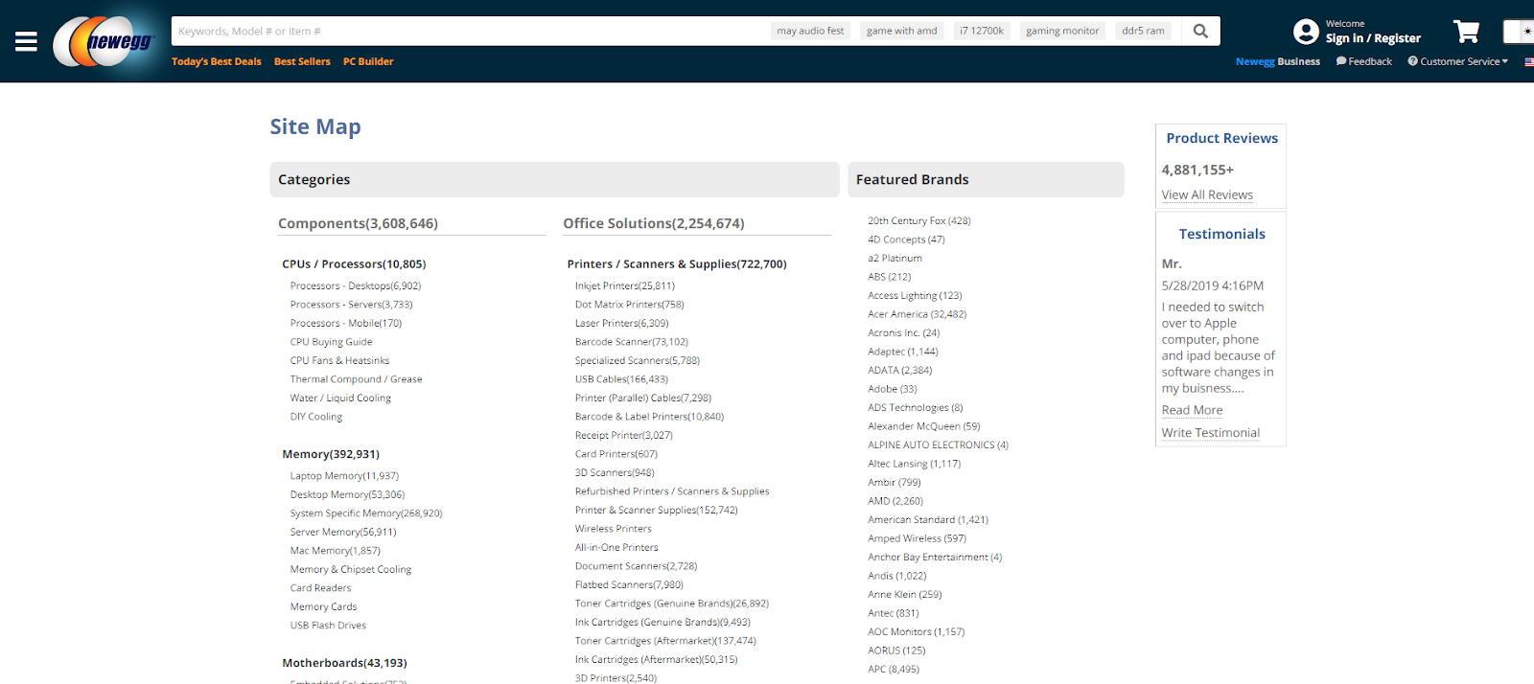Open Today's Best Deals menu item

[217, 61]
